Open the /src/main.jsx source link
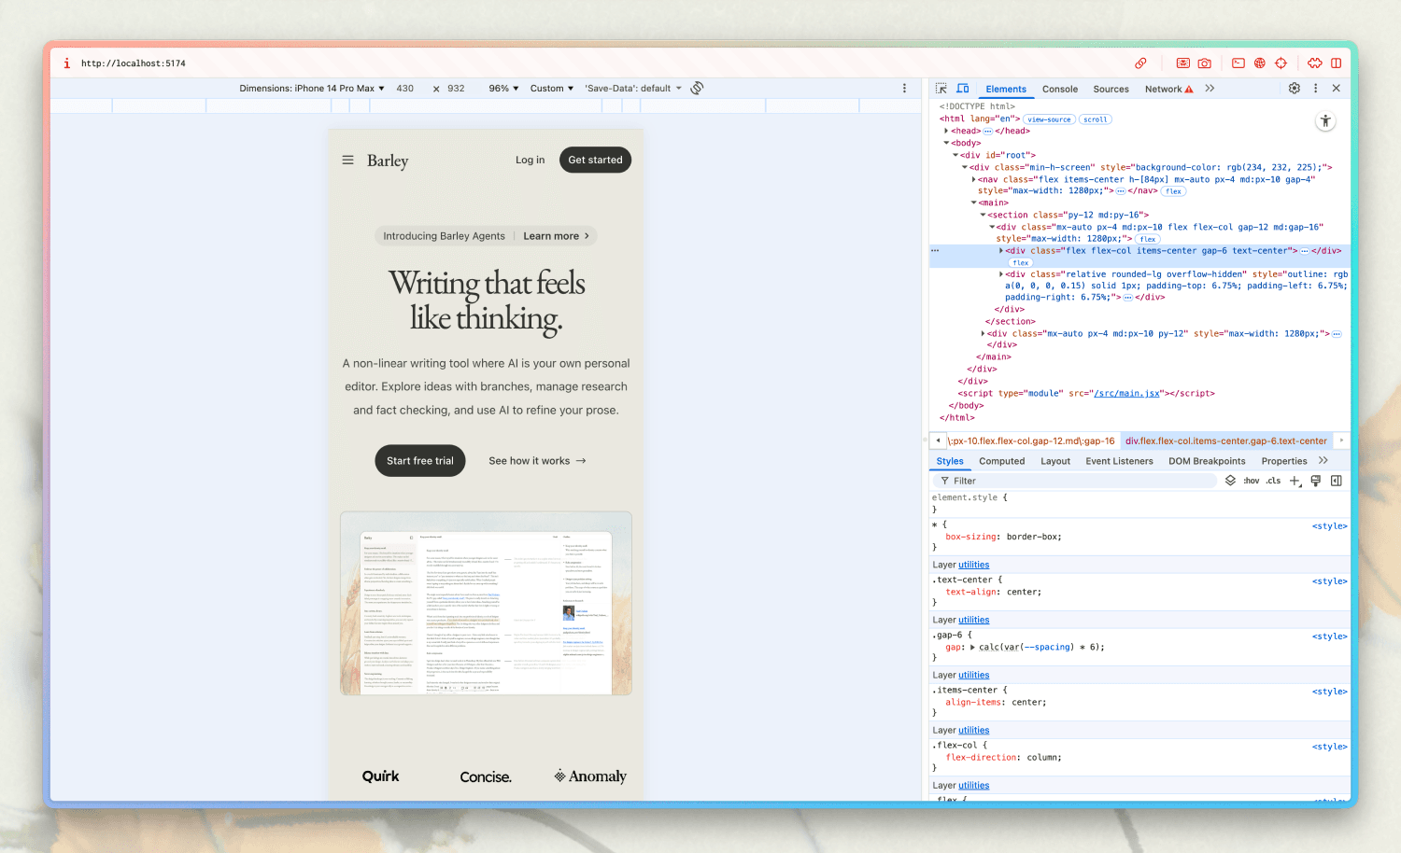Image resolution: width=1401 pixels, height=853 pixels. [1126, 394]
